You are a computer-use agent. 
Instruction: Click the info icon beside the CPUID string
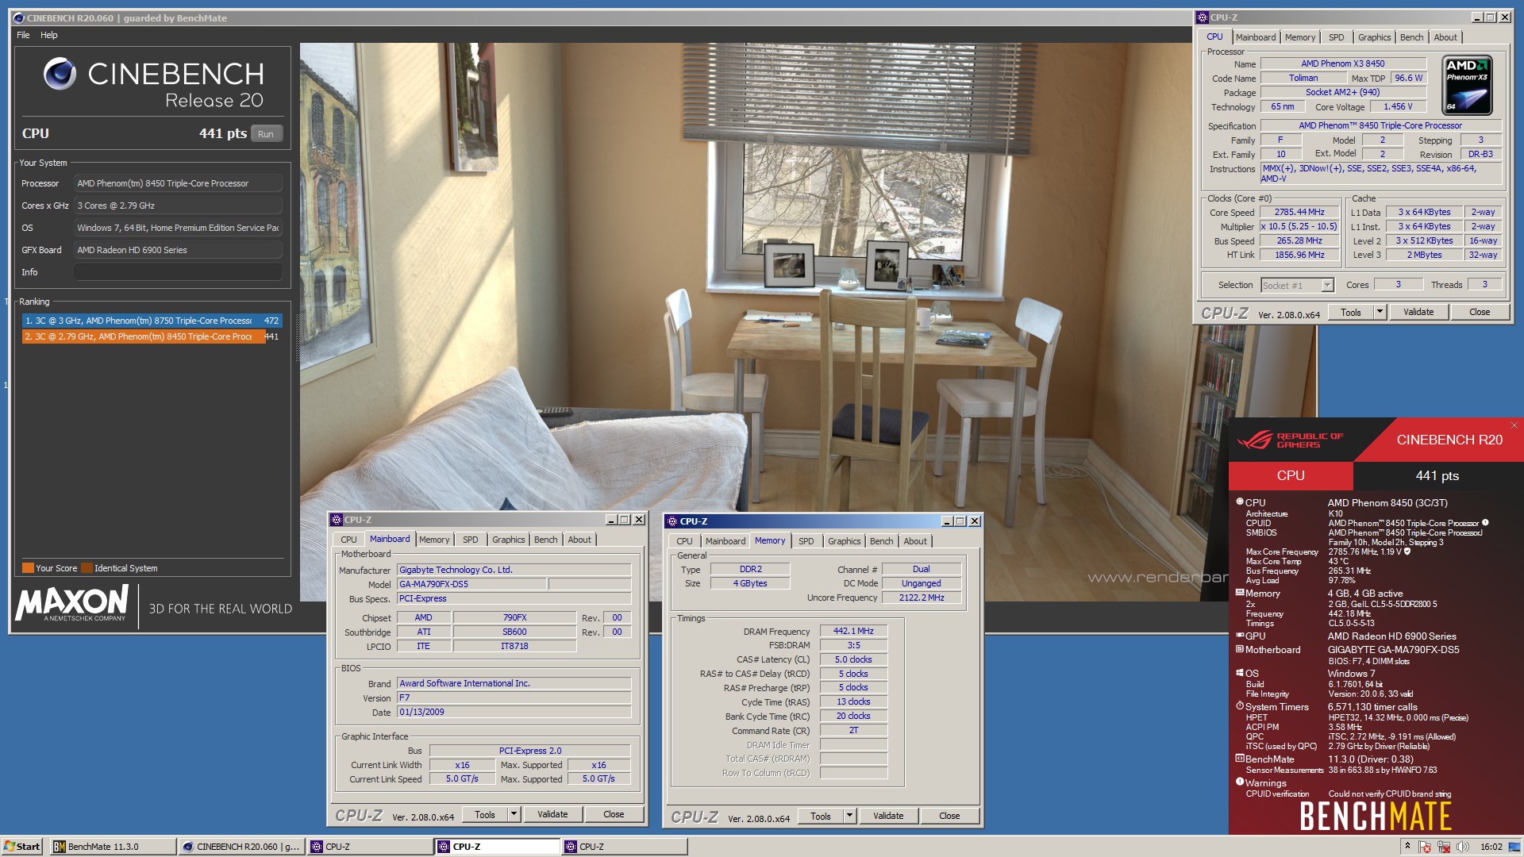coord(1485,523)
